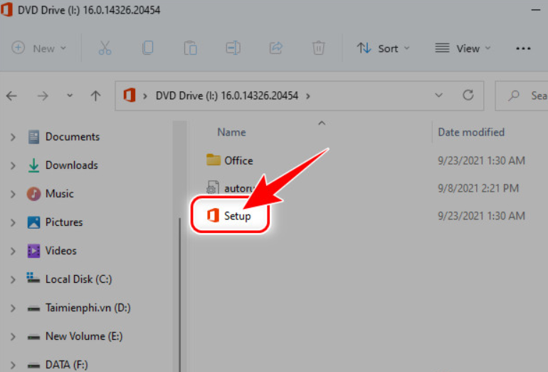
Task: Click the Paste clipboard icon
Action: [191, 48]
